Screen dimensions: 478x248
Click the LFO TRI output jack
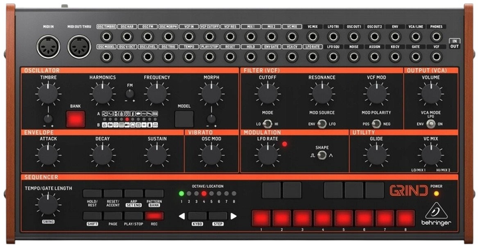(x=333, y=37)
